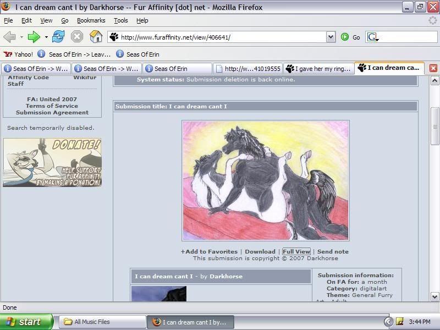Click the Add to Favorites link

point(209,251)
